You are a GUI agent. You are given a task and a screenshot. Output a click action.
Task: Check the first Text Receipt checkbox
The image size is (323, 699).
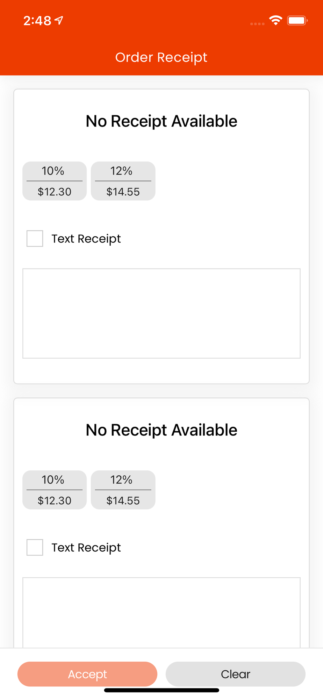(x=35, y=238)
